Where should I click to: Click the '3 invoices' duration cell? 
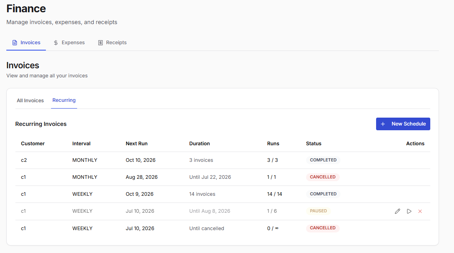coord(201,160)
